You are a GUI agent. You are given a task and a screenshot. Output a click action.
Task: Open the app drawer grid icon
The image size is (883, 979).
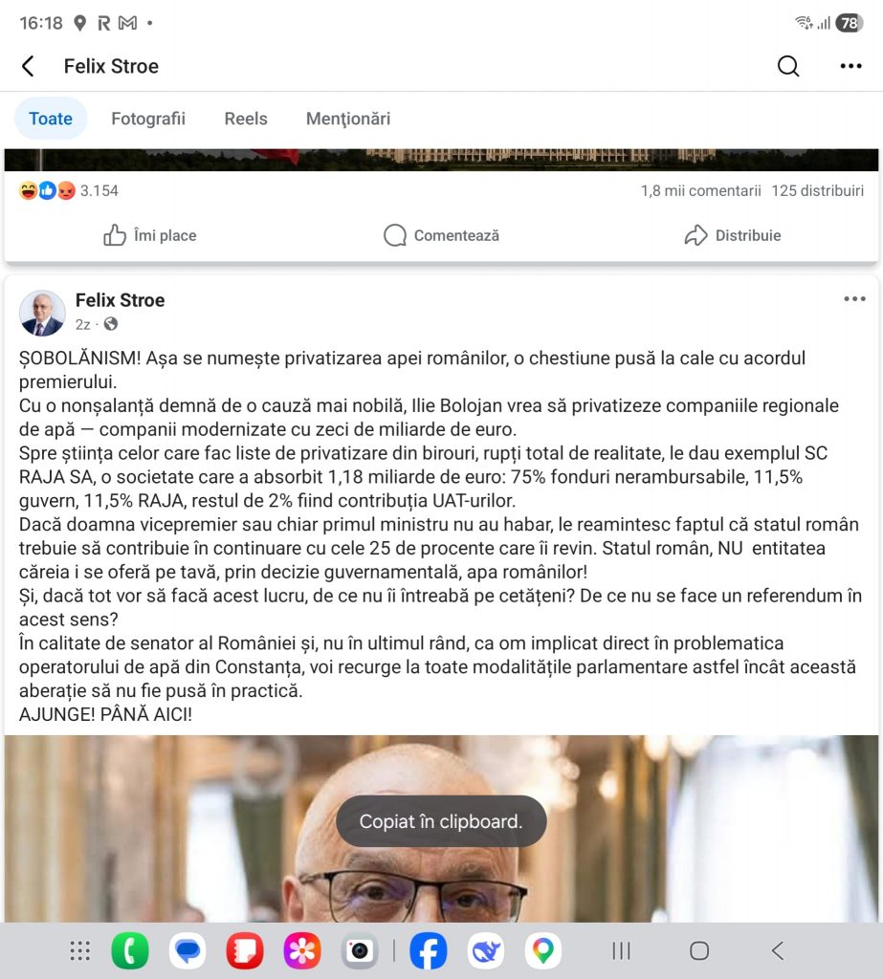click(80, 951)
